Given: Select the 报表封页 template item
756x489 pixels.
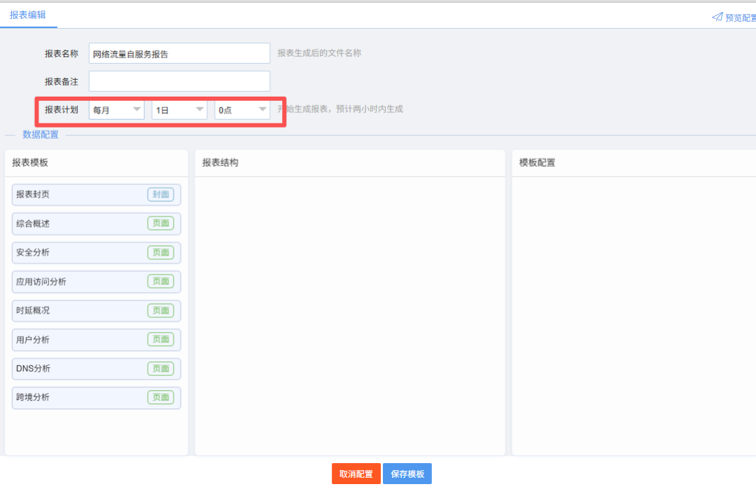Looking at the screenshot, I should 77,195.
